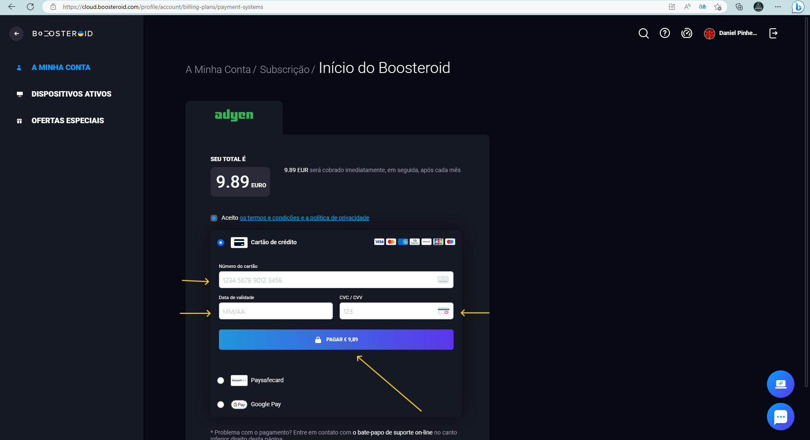This screenshot has width=810, height=440.
Task: Open Ofertas Especiais menu item
Action: 67,121
